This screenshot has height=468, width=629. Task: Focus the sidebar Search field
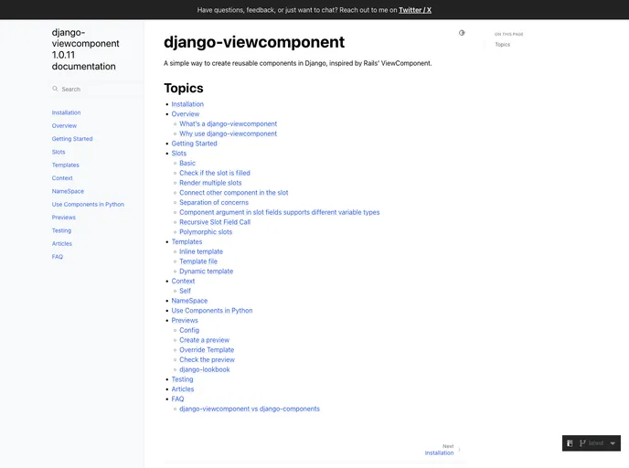tap(98, 89)
